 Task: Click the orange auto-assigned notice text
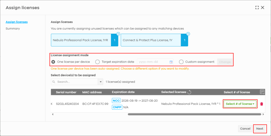pyautogui.click(x=120, y=69)
